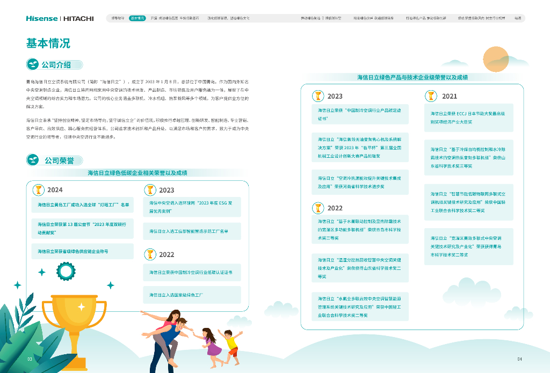Go to the 结语 navigation tab
Viewport: 550px width, 373px height.
517,18
